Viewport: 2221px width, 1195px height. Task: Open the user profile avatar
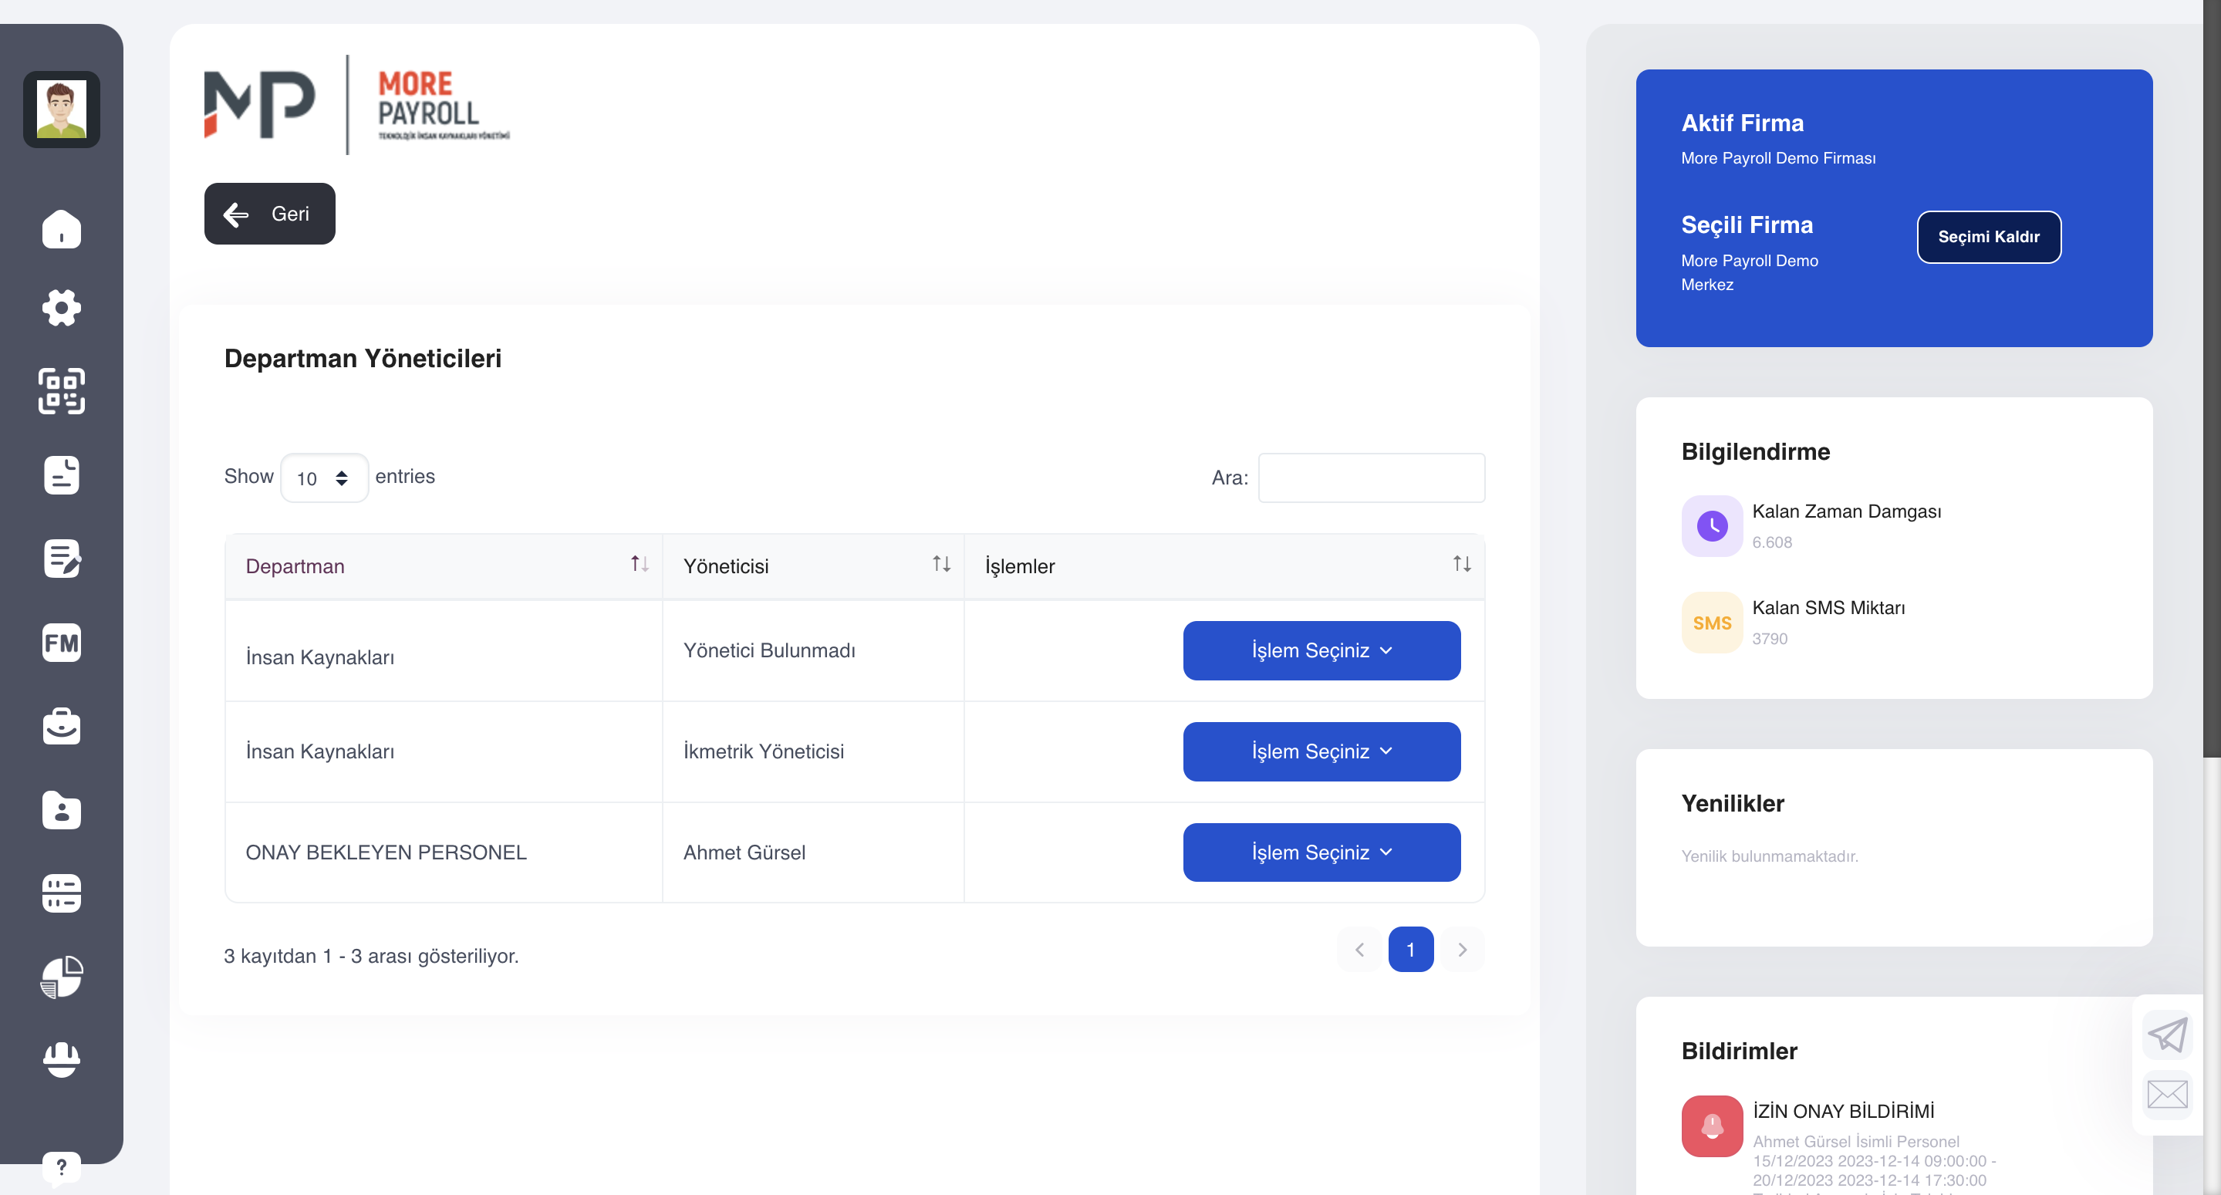click(x=61, y=110)
